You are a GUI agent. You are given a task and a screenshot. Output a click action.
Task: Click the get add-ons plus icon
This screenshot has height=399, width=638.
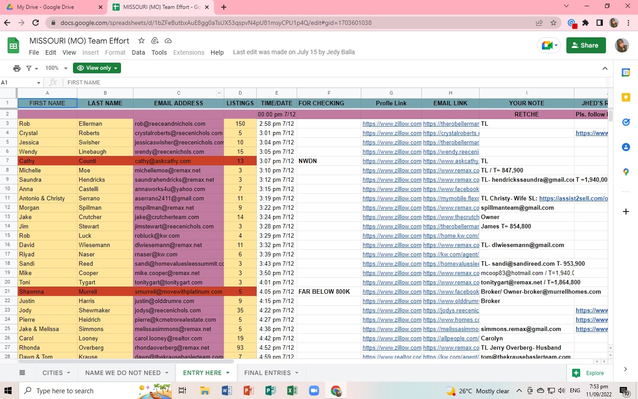tap(626, 211)
